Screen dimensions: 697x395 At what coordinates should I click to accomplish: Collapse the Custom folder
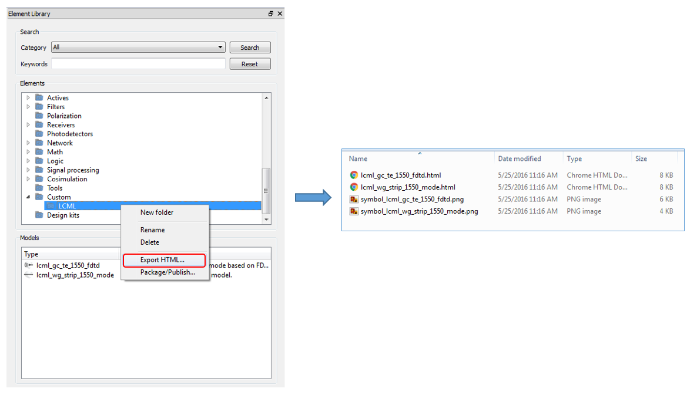(x=28, y=197)
